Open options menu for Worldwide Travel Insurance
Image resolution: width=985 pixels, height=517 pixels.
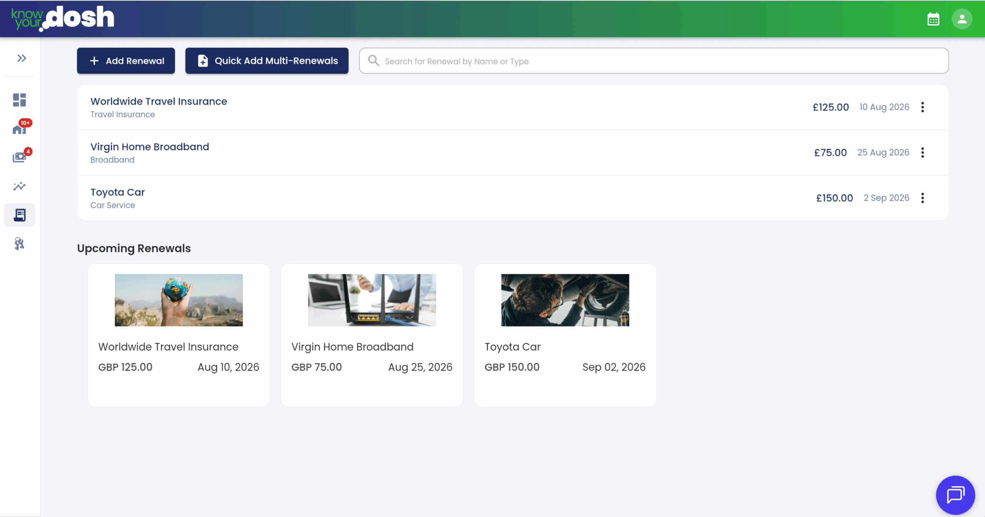click(x=923, y=107)
